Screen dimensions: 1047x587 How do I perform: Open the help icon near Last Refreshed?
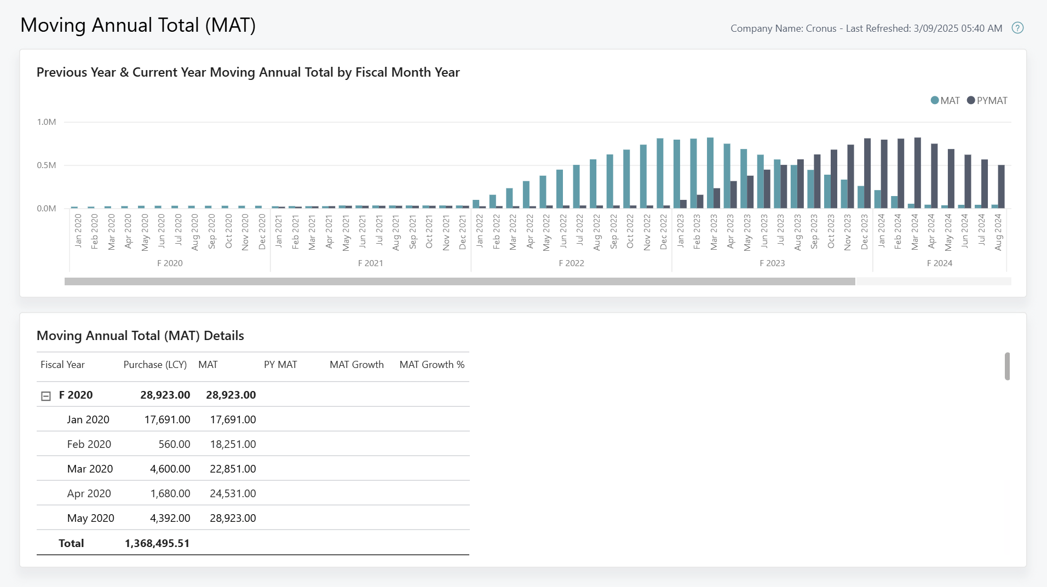pos(1017,27)
